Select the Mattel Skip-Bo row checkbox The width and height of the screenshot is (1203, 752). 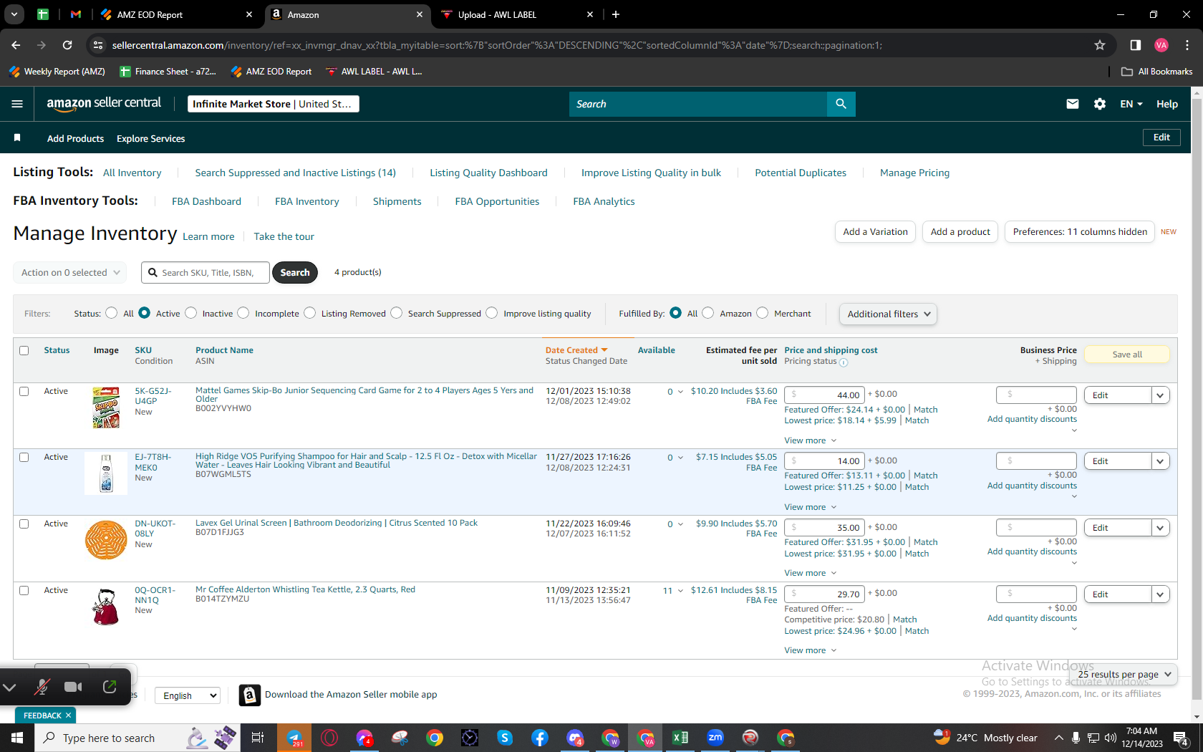(24, 391)
